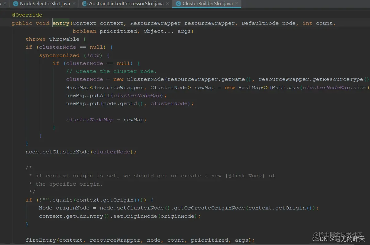Place cursor on the entry method name

pos(61,23)
